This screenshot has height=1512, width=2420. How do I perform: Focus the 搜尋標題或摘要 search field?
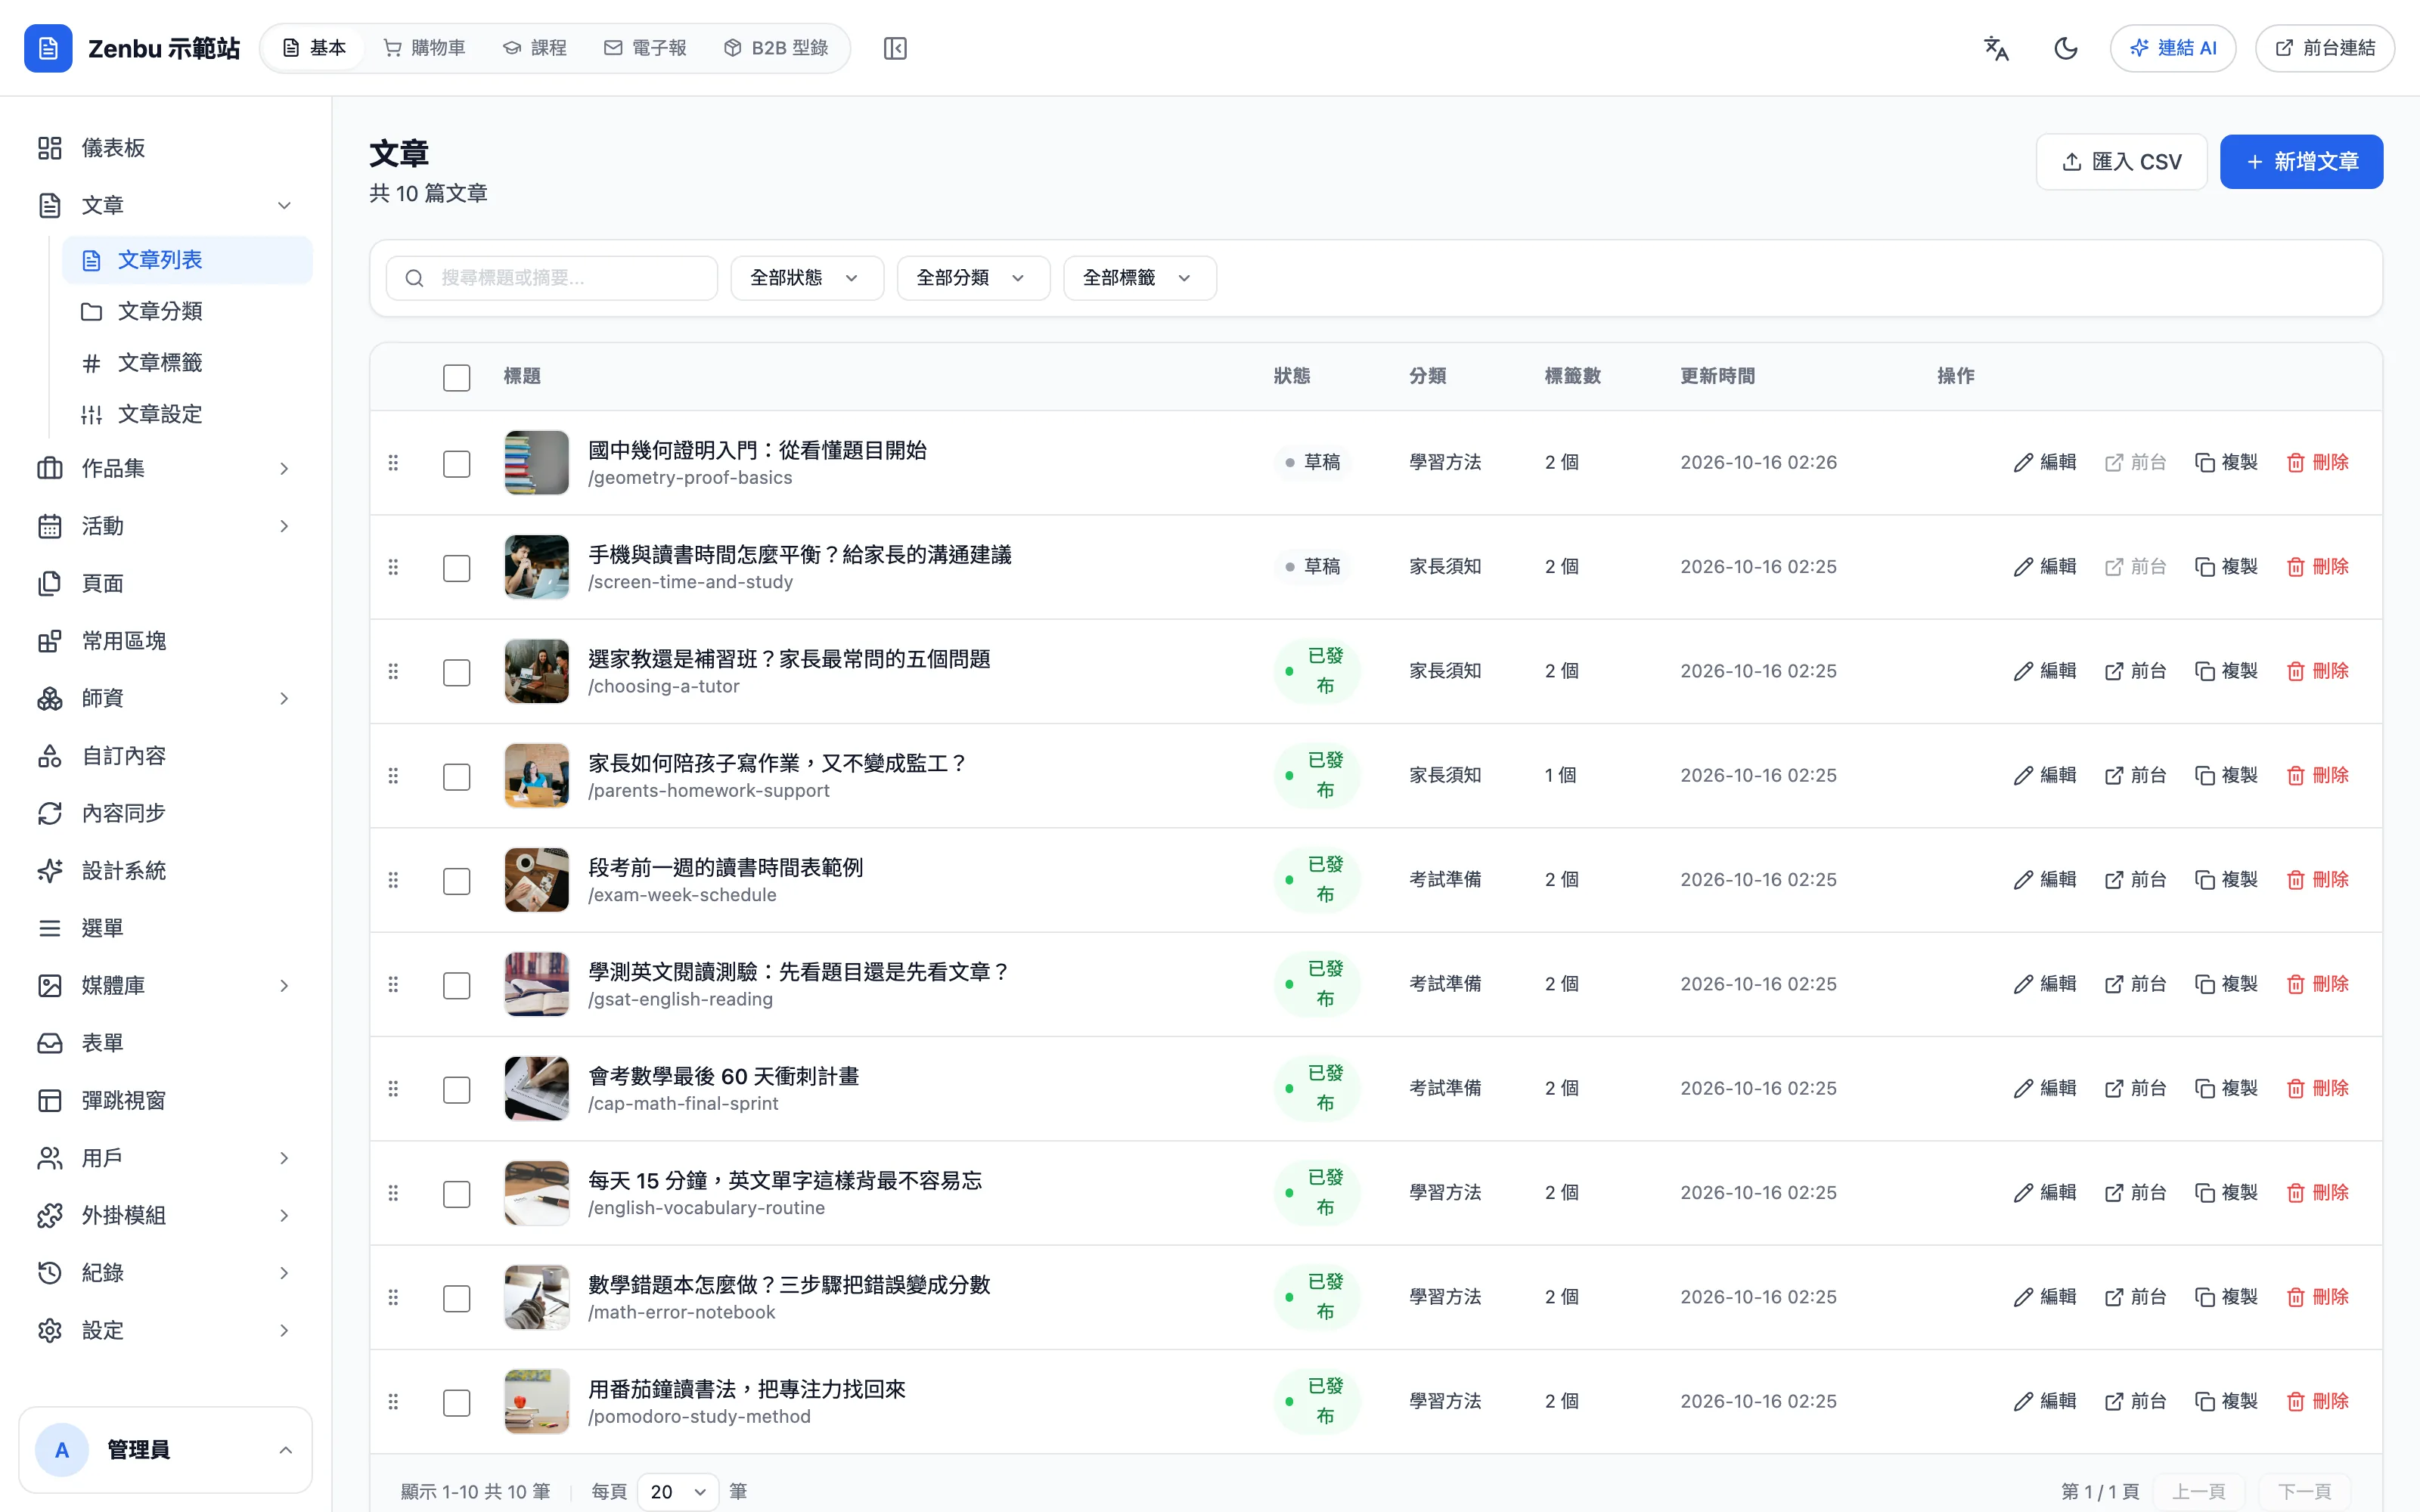point(552,278)
